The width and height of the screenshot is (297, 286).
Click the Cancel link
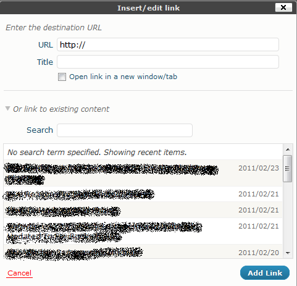point(19,273)
